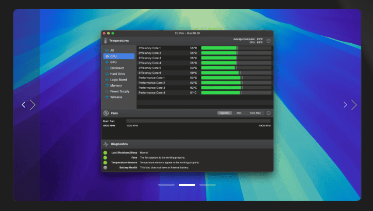The height and width of the screenshot is (211, 373).
Task: Click the gray status dot for Battery Health
Action: pyautogui.click(x=105, y=167)
